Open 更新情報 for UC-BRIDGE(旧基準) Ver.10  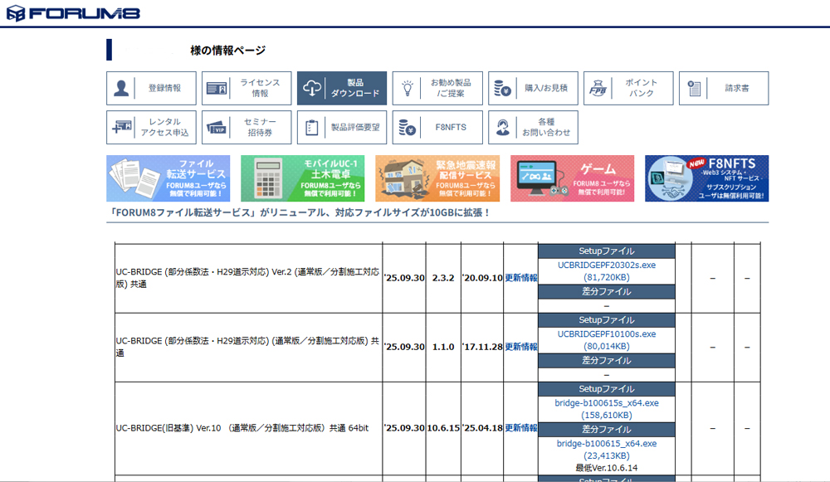521,428
